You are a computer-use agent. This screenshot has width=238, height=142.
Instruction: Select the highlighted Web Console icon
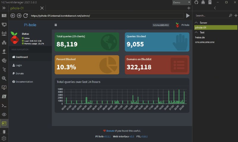coord(4,124)
